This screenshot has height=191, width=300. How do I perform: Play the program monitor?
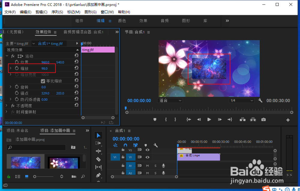coord(209,120)
